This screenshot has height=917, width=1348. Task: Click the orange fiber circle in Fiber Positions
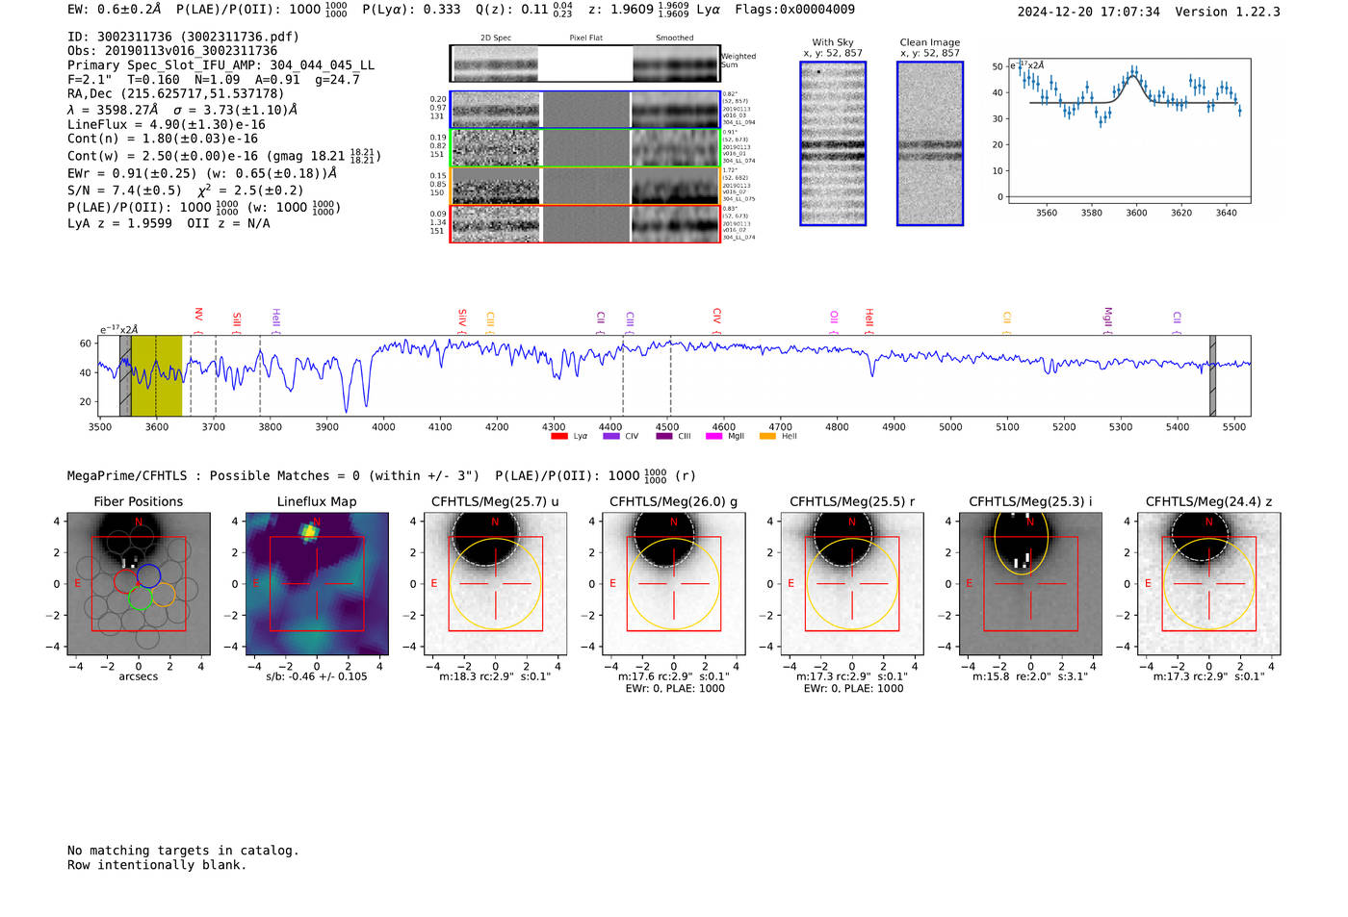[x=163, y=595]
